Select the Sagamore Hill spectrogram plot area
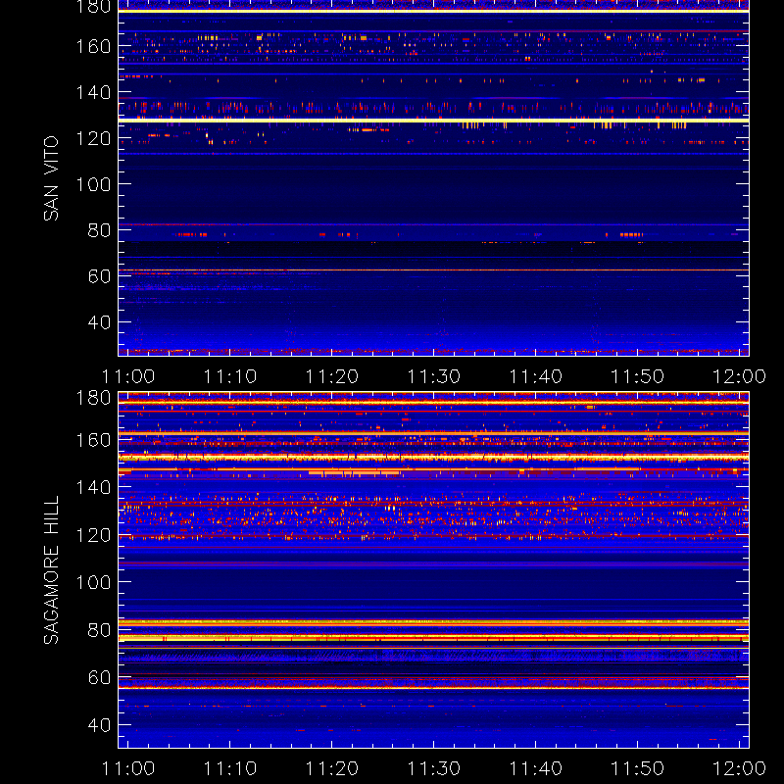Screen dimensions: 784x784 pyautogui.click(x=433, y=570)
